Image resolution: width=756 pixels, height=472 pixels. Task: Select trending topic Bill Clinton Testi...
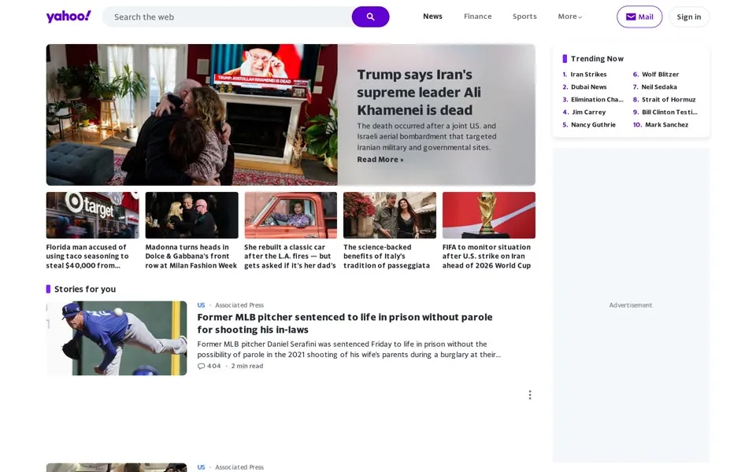tap(669, 112)
